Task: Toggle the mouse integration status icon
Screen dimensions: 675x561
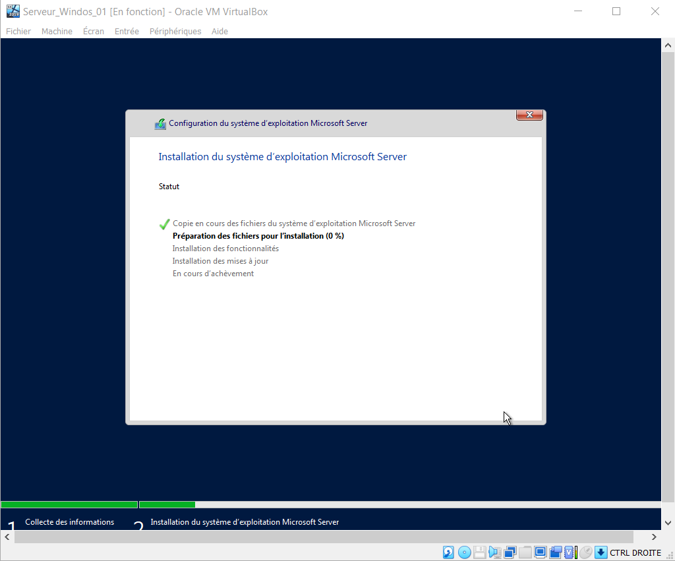Action: coord(585,552)
